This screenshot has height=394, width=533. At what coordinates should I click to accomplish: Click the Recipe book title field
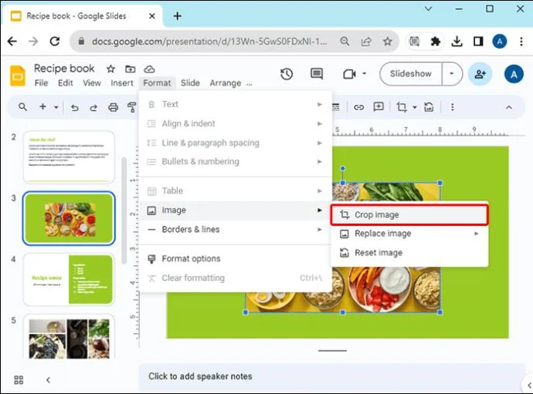[64, 69]
